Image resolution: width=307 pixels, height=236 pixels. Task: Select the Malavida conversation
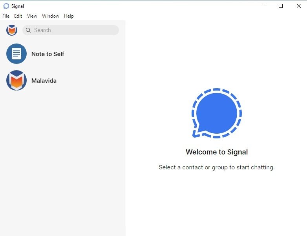point(63,80)
